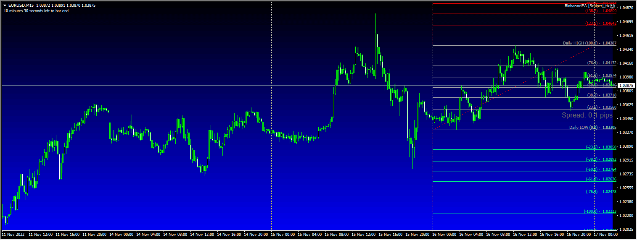Click the (-100.0) - 1.02223 green level label
637x240 pixels.
(x=600, y=211)
